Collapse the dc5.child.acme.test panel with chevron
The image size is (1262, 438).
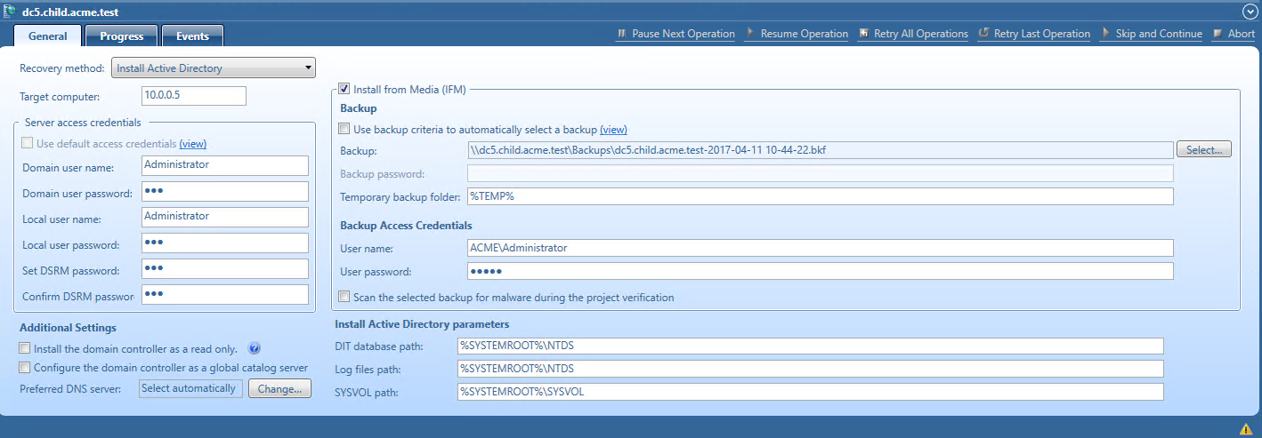[1250, 12]
